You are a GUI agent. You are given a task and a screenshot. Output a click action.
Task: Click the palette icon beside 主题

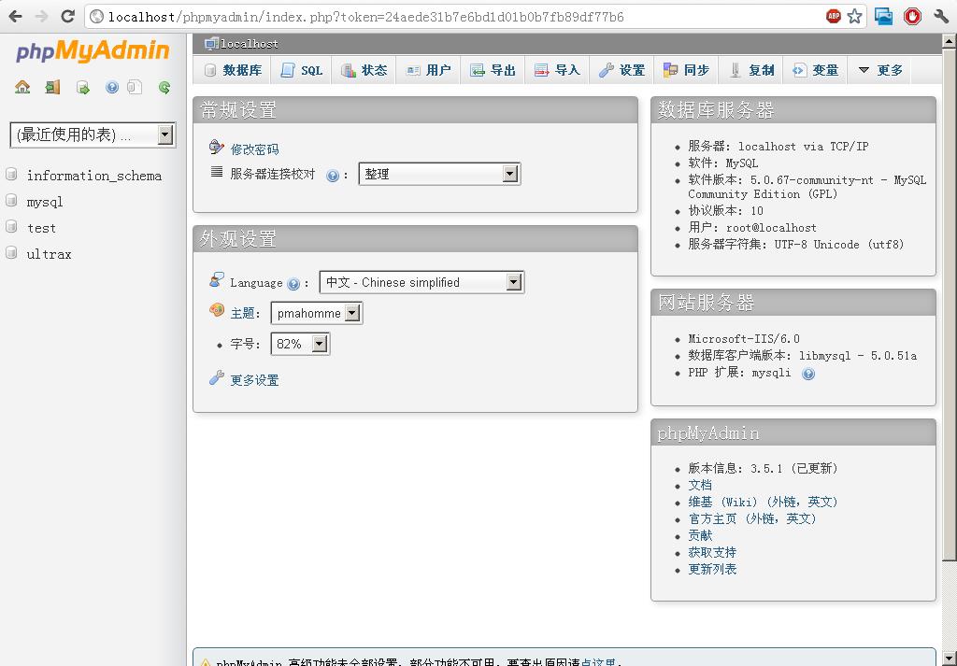tap(217, 310)
